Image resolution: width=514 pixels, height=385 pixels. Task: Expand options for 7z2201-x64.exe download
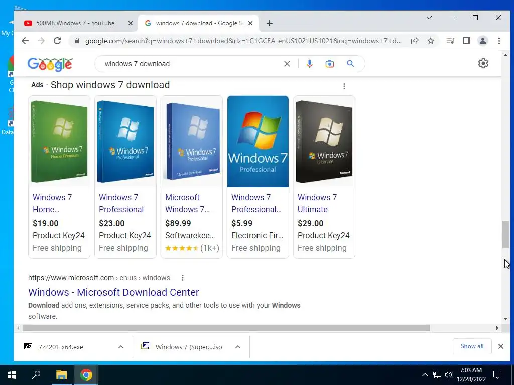(121, 347)
